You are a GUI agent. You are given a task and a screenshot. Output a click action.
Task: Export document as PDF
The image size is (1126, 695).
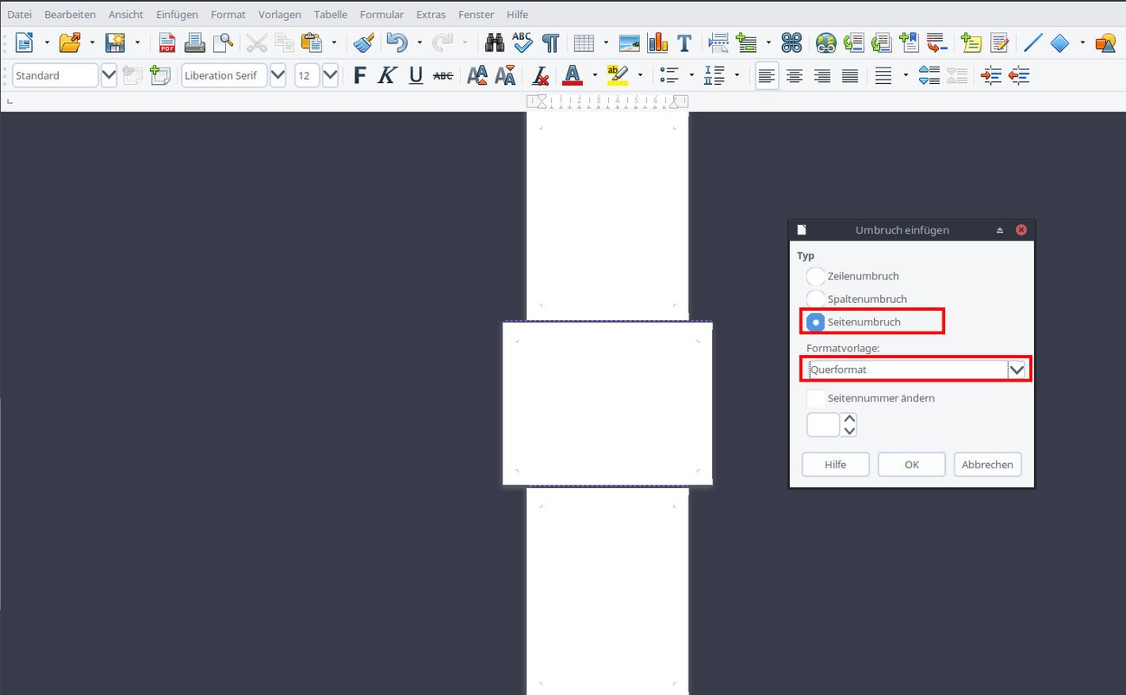166,42
